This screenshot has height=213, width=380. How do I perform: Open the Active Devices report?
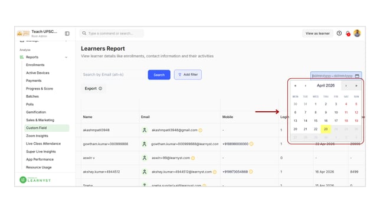pyautogui.click(x=38, y=73)
